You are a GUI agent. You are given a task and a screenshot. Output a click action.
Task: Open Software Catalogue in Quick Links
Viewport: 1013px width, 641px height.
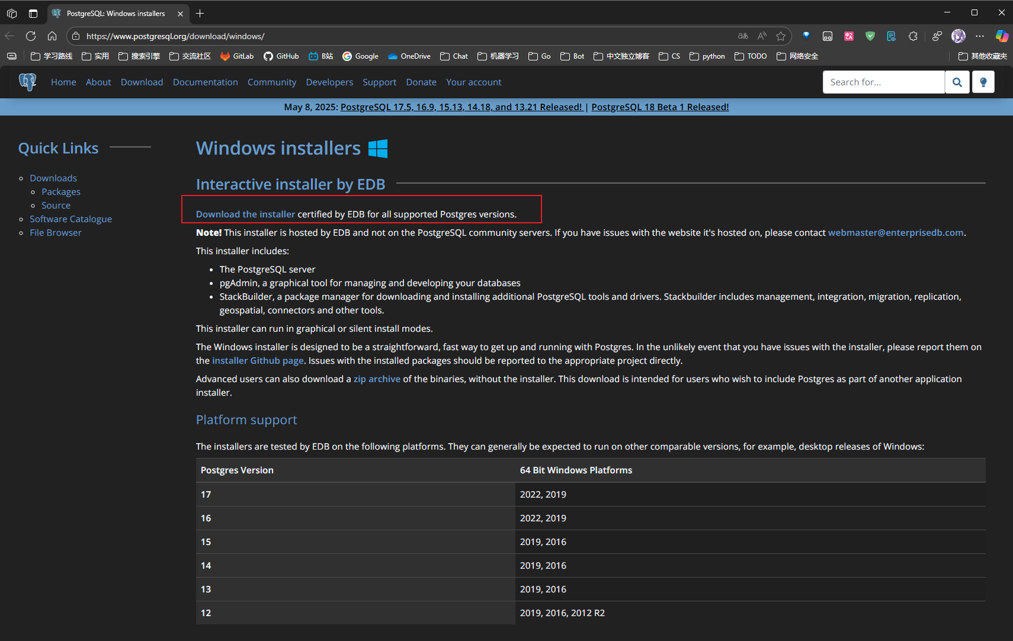click(71, 219)
